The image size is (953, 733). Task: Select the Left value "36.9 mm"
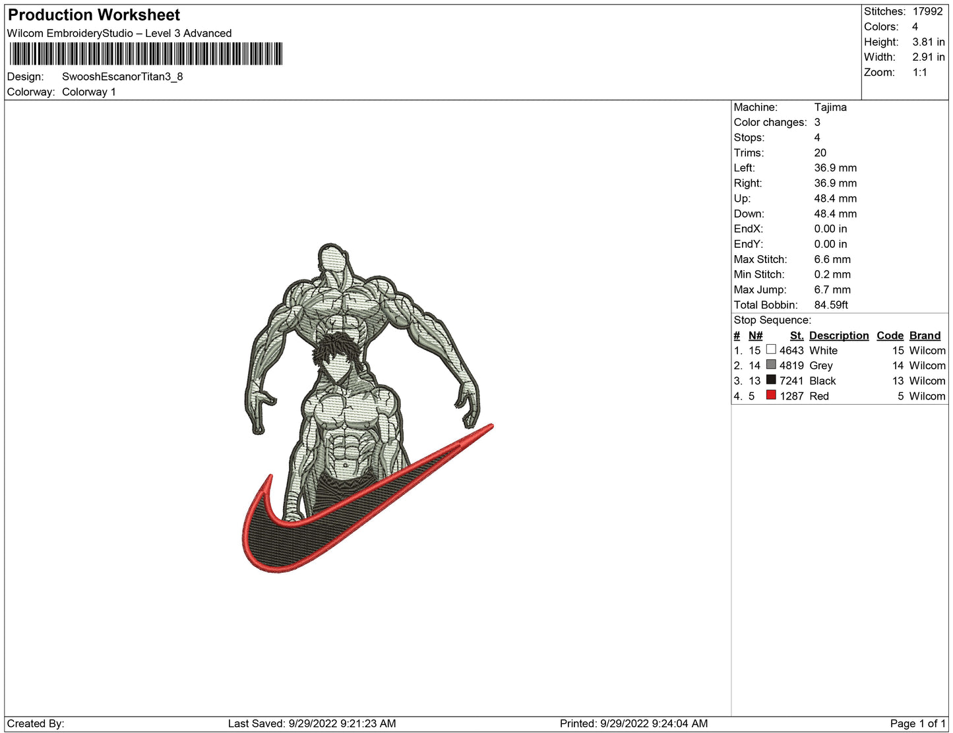click(836, 167)
